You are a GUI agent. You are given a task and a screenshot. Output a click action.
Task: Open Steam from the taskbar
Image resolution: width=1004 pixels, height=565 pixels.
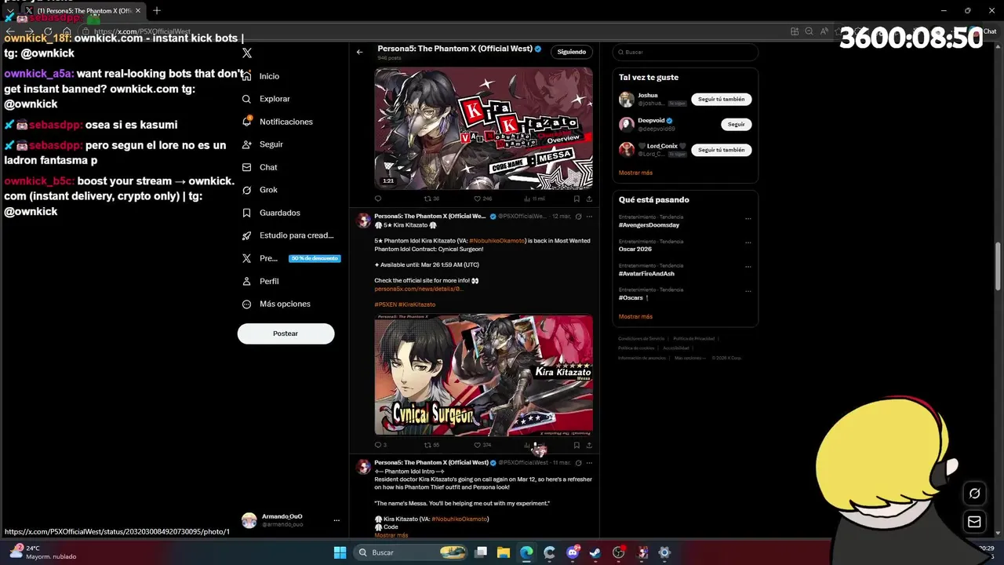pos(595,552)
